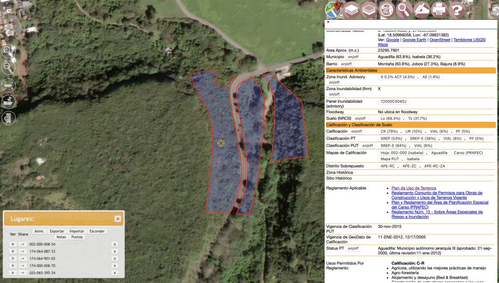This screenshot has height=283, width=499.
Task: Collapse the info panel using the small arrow
Action: tap(328, 22)
